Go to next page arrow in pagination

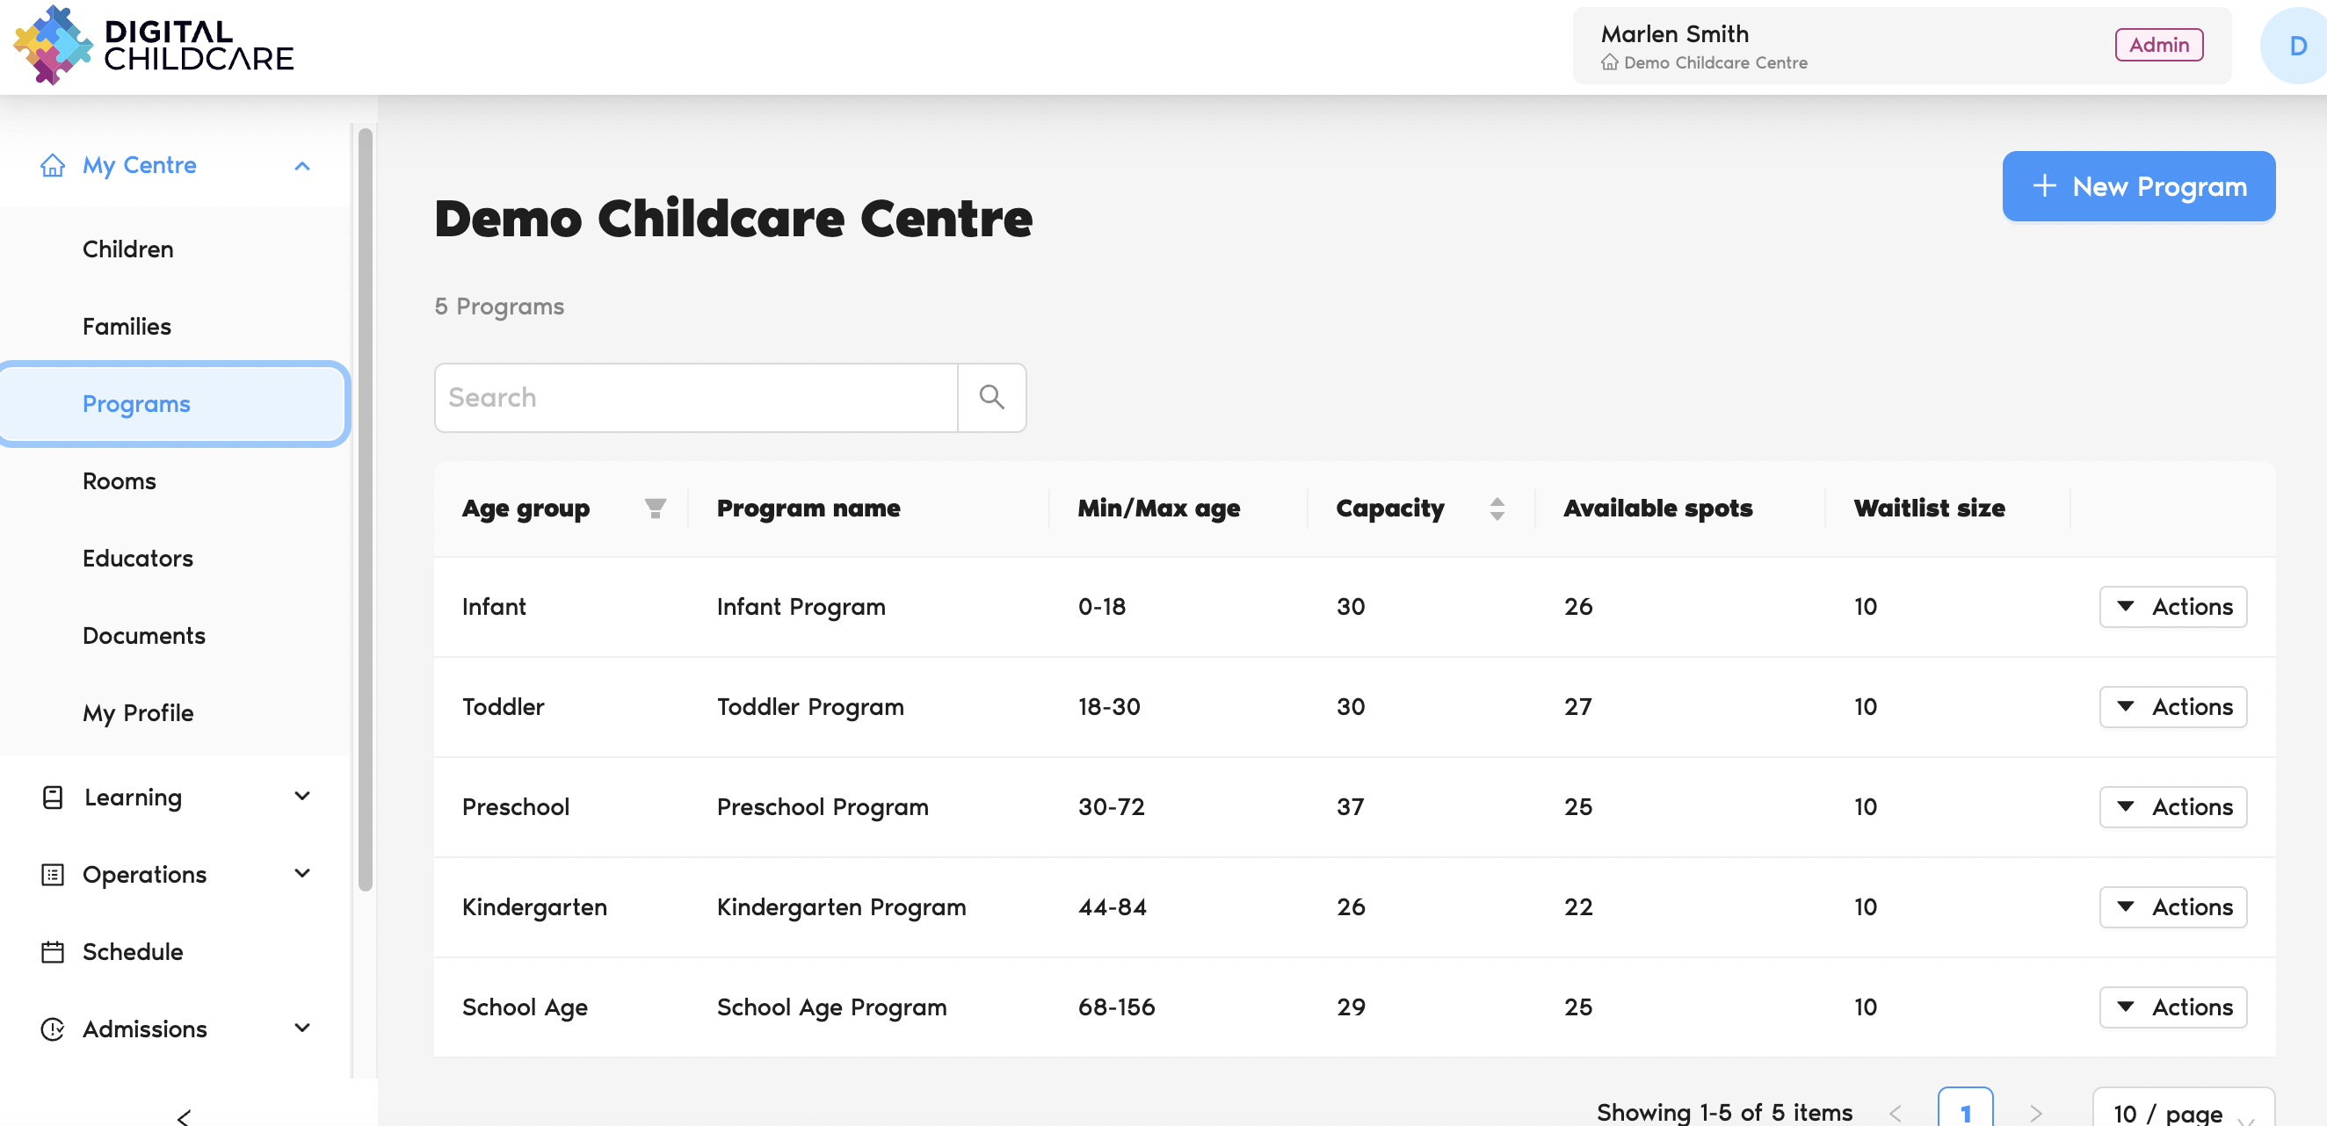[x=2034, y=1113]
